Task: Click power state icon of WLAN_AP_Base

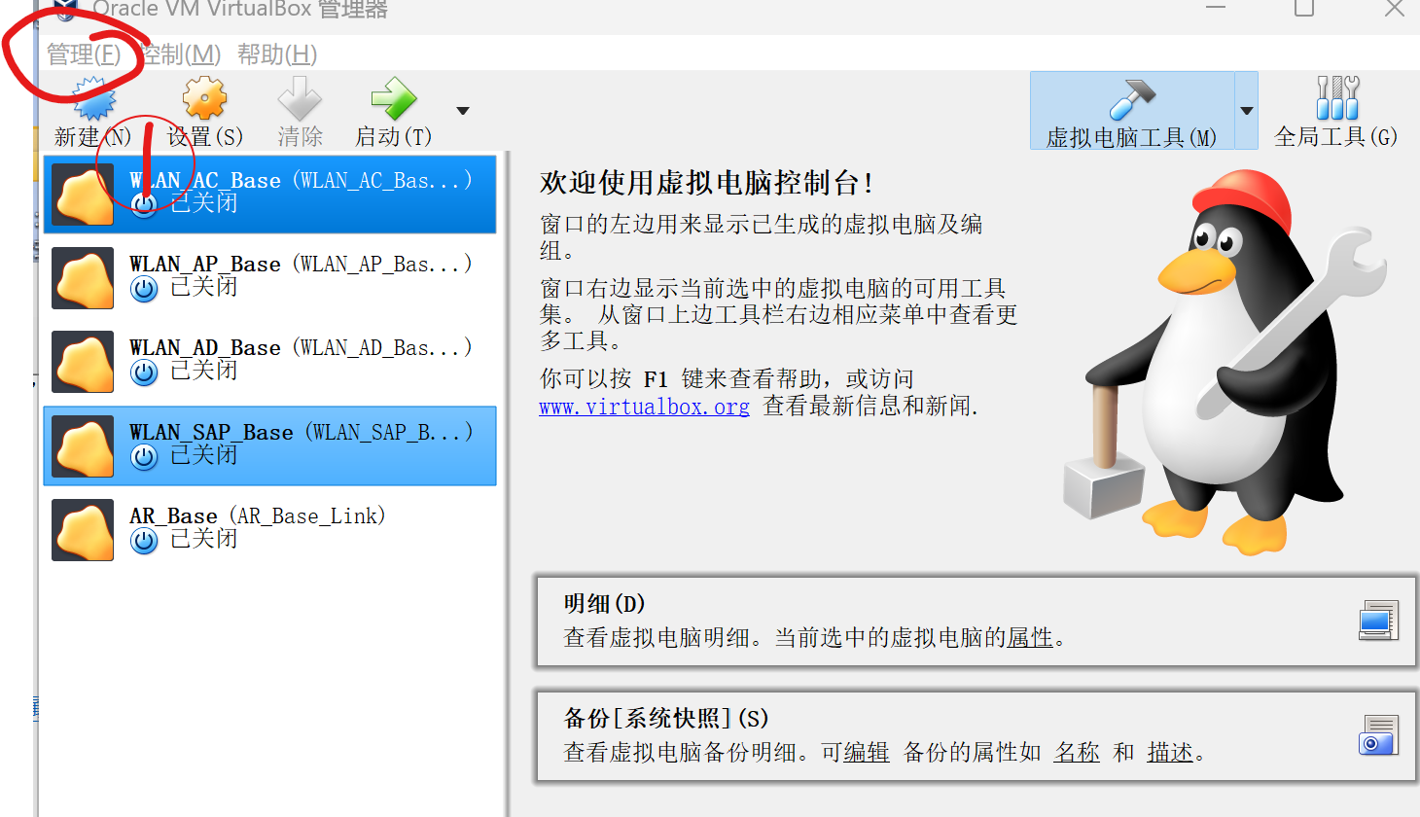Action: pyautogui.click(x=144, y=289)
